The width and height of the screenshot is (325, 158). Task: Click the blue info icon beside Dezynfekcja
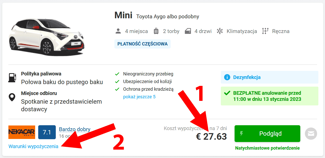[x=227, y=77]
